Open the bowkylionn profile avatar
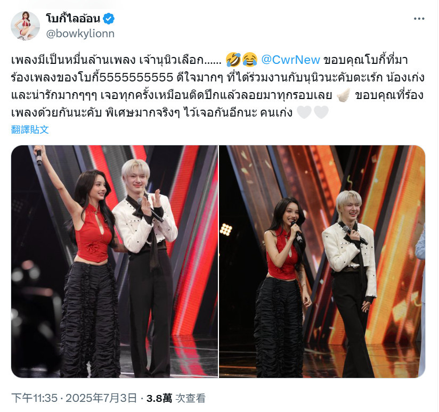This screenshot has height=412, width=439. click(x=25, y=26)
